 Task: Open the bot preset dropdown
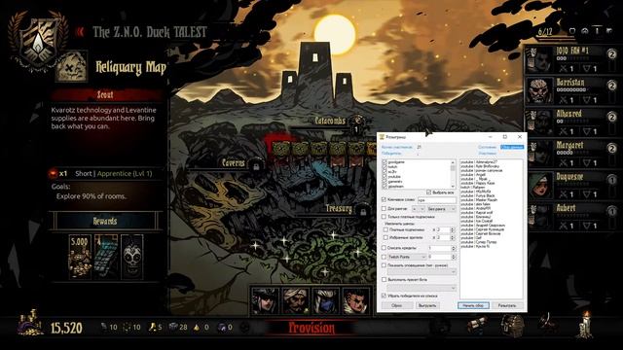[x=421, y=288]
